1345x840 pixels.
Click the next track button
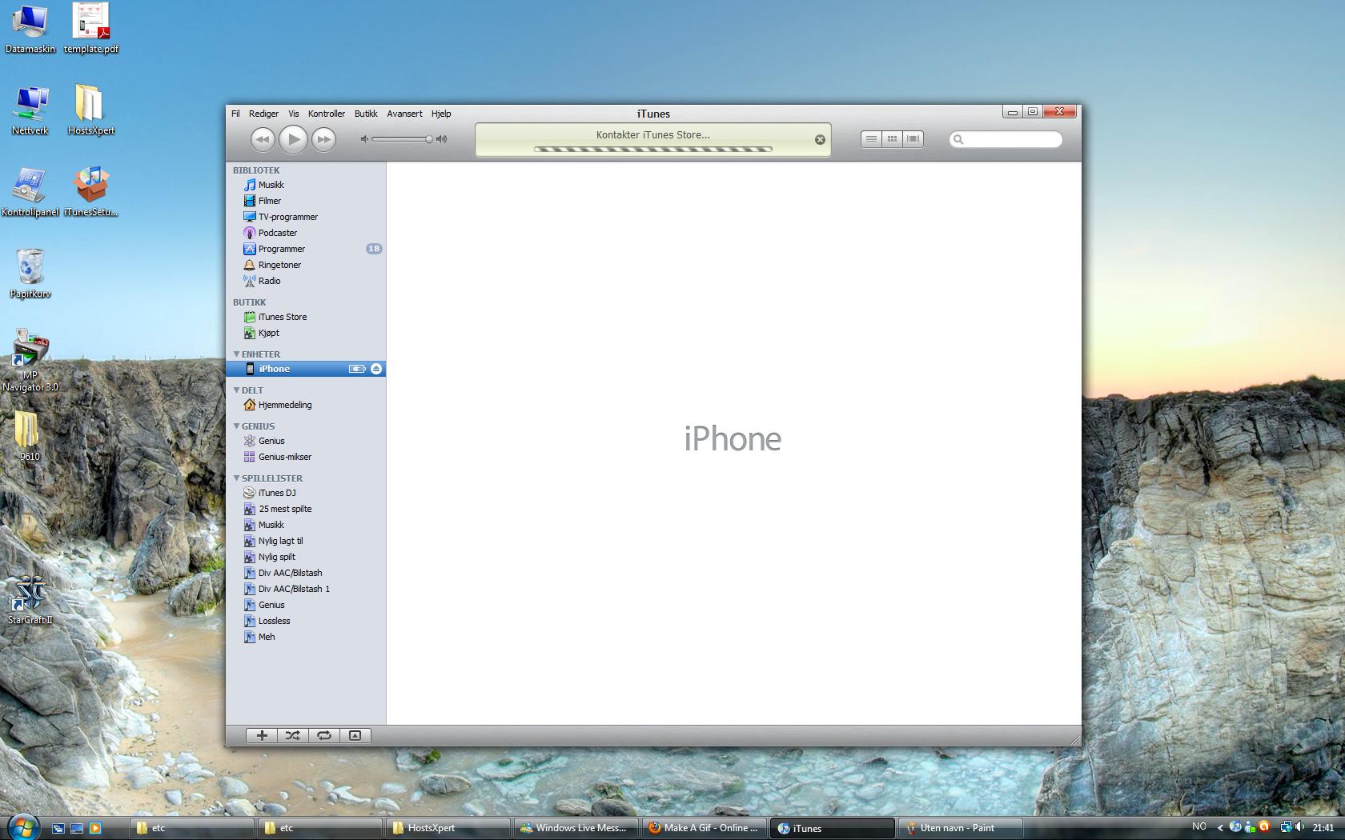tap(323, 139)
